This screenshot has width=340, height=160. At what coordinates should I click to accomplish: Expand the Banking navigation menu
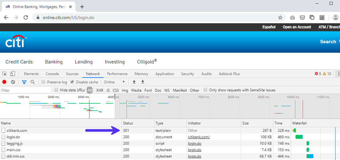[54, 62]
